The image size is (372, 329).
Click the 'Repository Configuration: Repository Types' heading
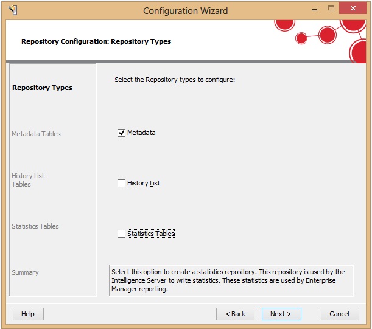(96, 41)
